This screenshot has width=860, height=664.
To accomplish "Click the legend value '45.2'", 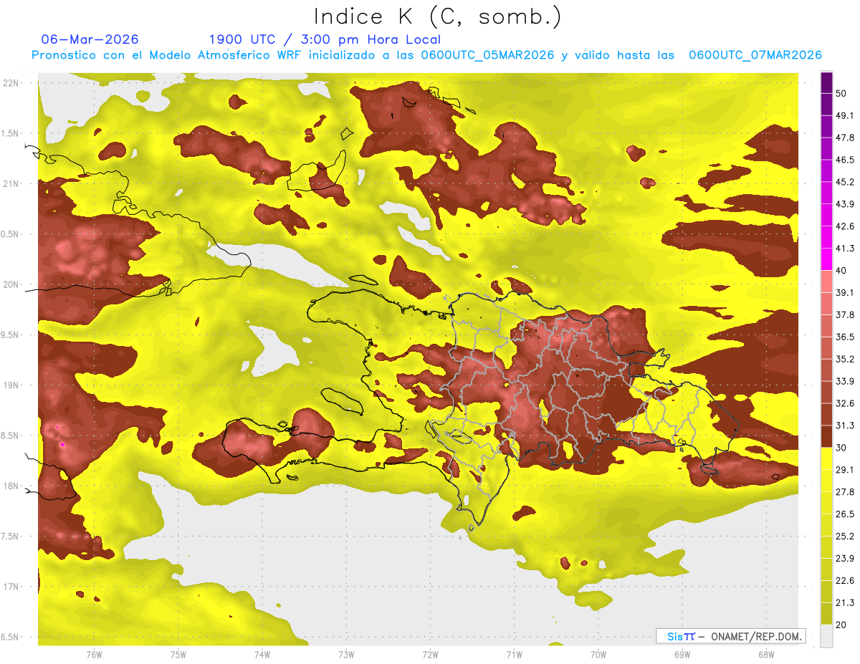I will pyautogui.click(x=844, y=182).
